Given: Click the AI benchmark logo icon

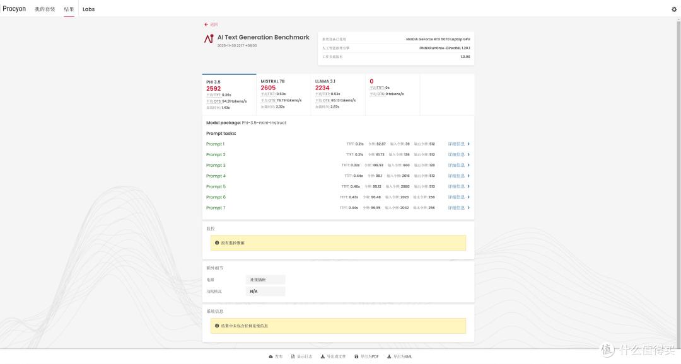Looking at the screenshot, I should tap(209, 38).
